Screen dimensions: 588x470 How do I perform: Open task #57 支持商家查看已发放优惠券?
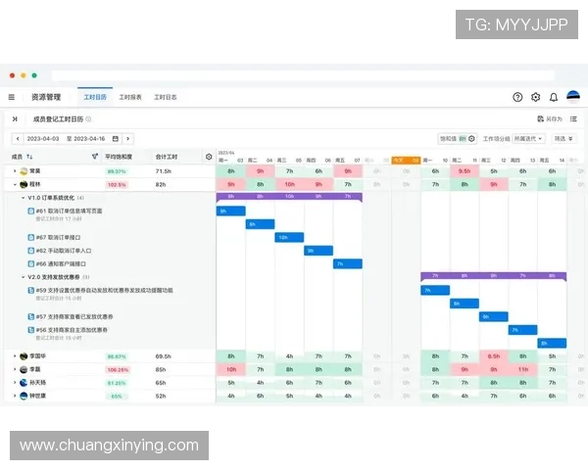click(74, 316)
